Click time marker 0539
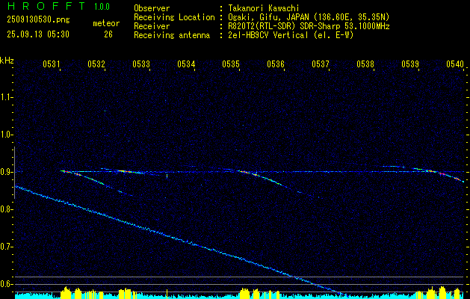The height and width of the screenshot is (299, 470). click(x=410, y=64)
